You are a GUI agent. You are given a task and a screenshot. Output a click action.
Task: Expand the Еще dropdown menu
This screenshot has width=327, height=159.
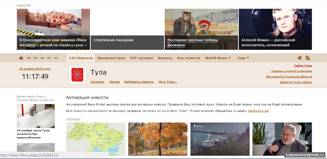click(x=243, y=58)
